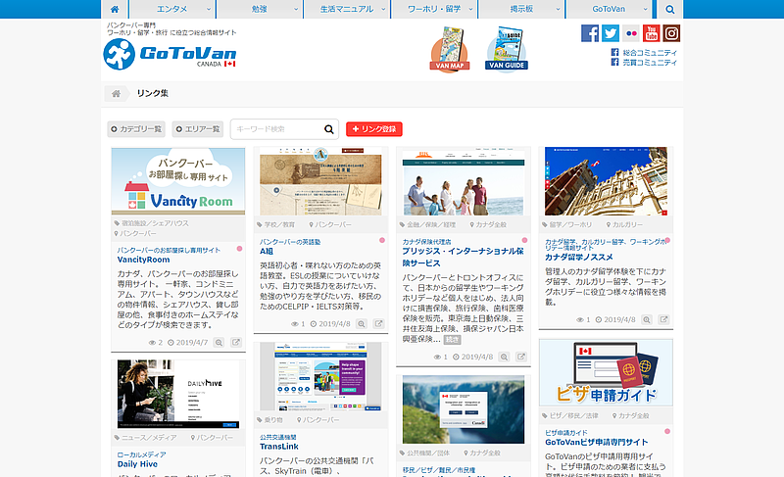Expand the エンタメ dropdown menu
Image resolution: width=784 pixels, height=477 pixels.
pyautogui.click(x=172, y=9)
